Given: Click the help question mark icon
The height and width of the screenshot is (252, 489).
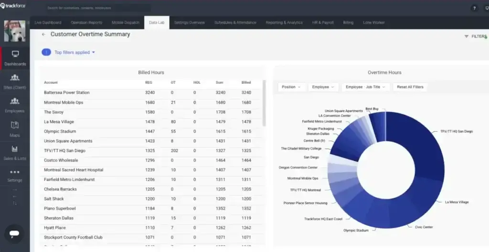Looking at the screenshot, I should point(474,8).
